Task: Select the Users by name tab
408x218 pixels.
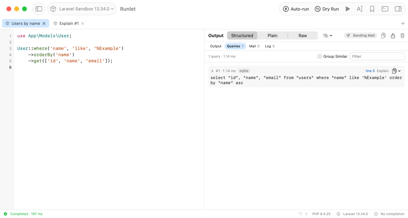Action: [x=25, y=23]
